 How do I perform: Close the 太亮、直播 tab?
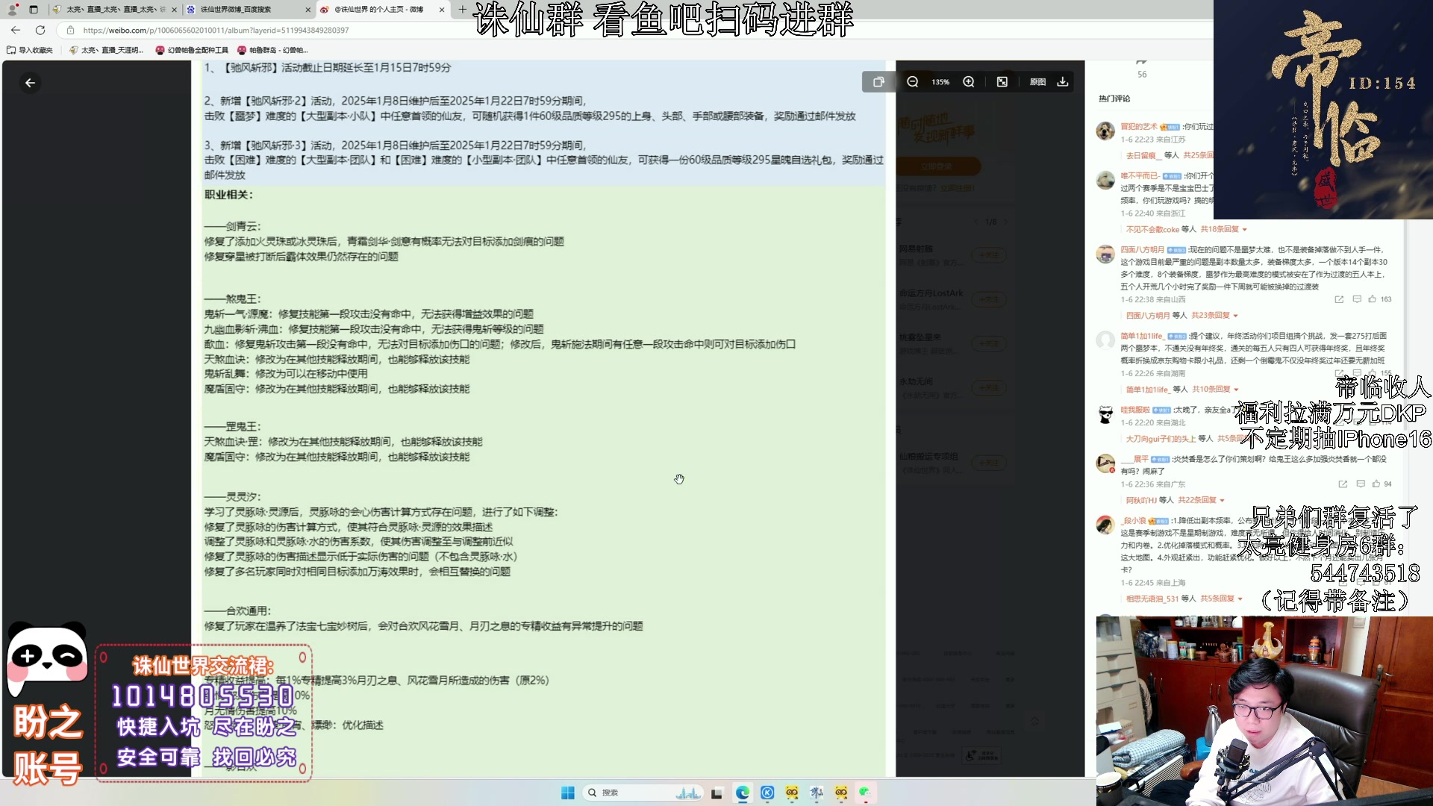[x=175, y=10]
